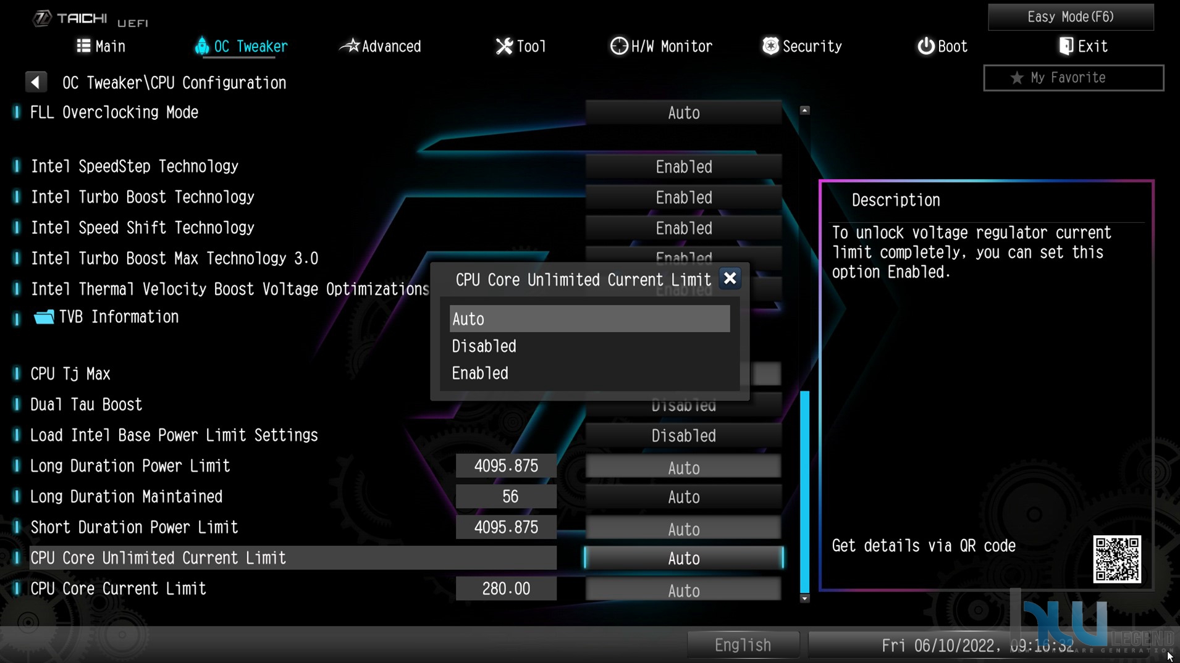Change the English language setting
This screenshot has width=1180, height=663.
[x=743, y=645]
